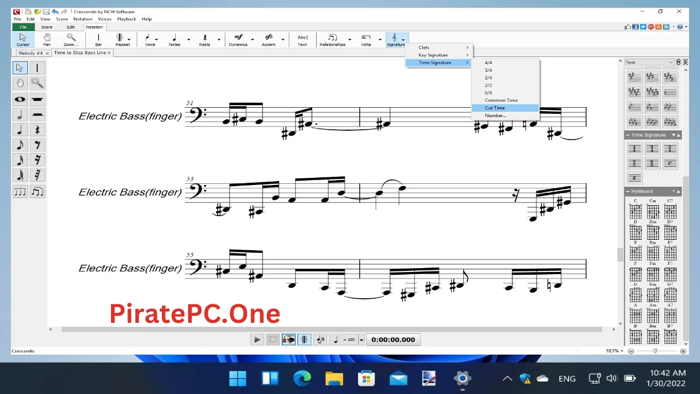Open the Dynamics dropdown arrow
This screenshot has width=700, height=394.
pyautogui.click(x=252, y=39)
